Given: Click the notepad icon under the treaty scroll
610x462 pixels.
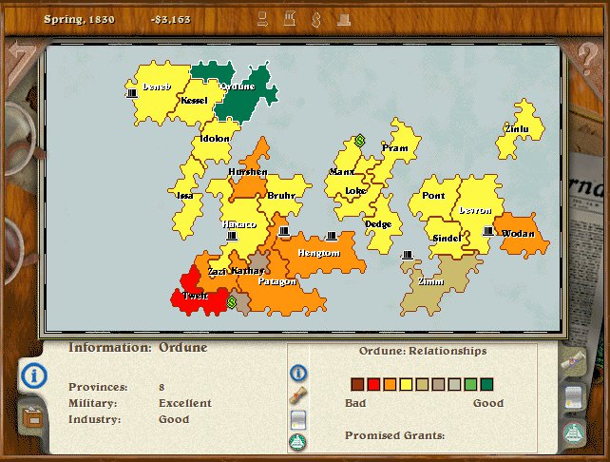Looking at the screenshot, I should (x=298, y=420).
